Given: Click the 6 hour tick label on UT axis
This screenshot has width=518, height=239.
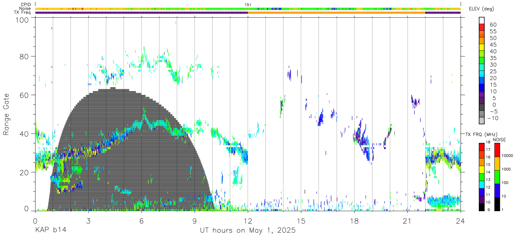Looking at the screenshot, I should (x=141, y=220).
